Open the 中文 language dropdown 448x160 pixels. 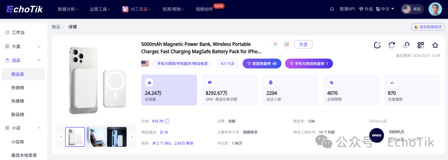[385, 9]
